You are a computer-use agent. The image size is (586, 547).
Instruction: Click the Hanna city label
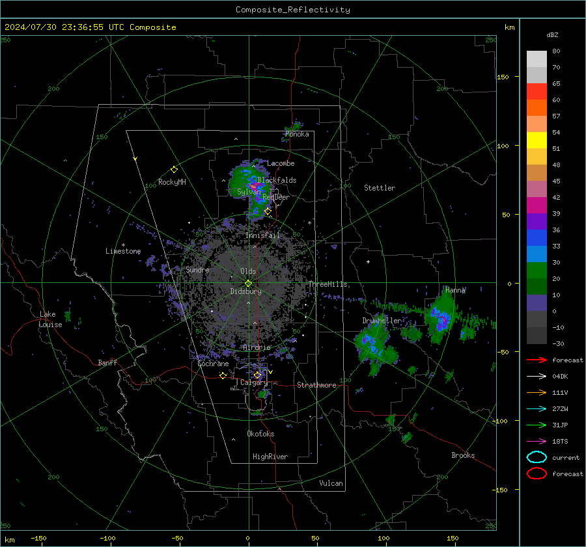455,290
